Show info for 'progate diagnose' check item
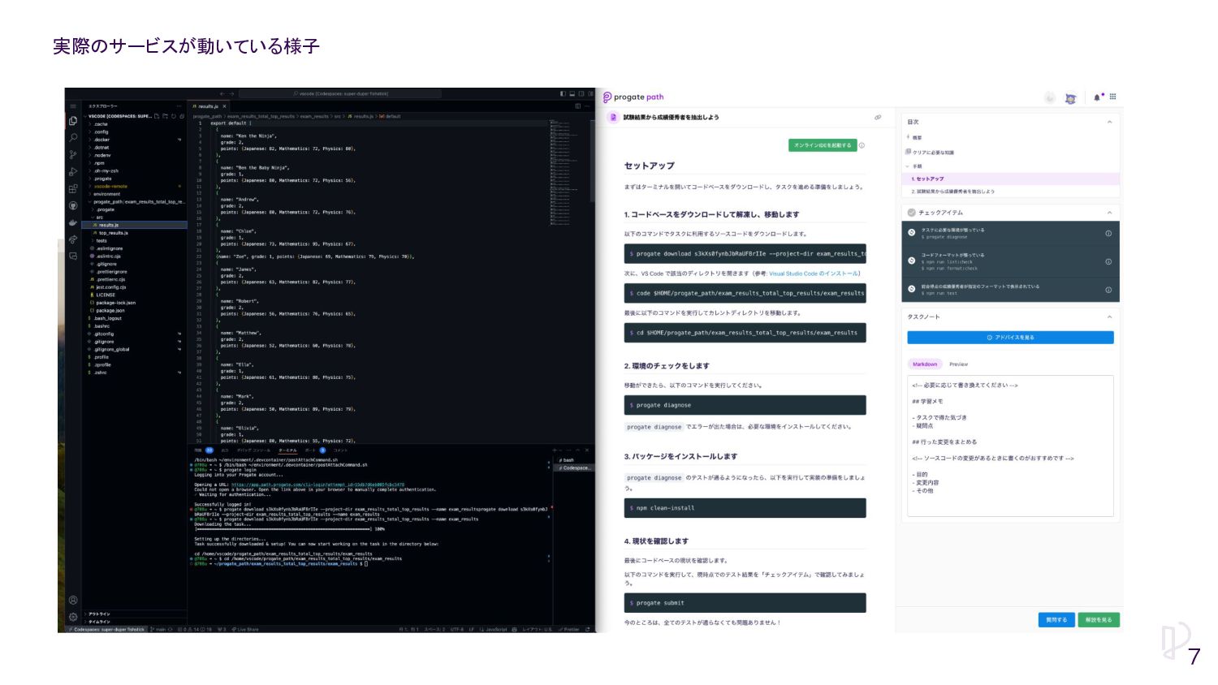Screen dimensions: 1218x685 [1108, 234]
